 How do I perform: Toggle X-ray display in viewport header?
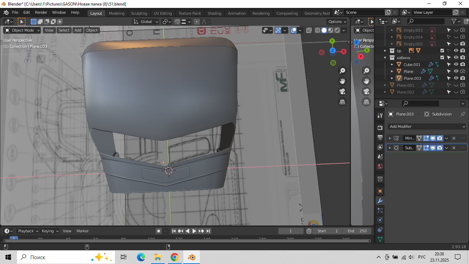click(309, 30)
